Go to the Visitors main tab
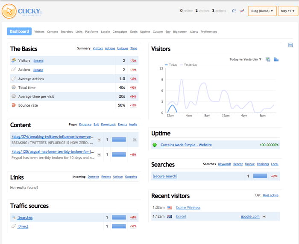The height and width of the screenshot is (244, 299). (39, 32)
